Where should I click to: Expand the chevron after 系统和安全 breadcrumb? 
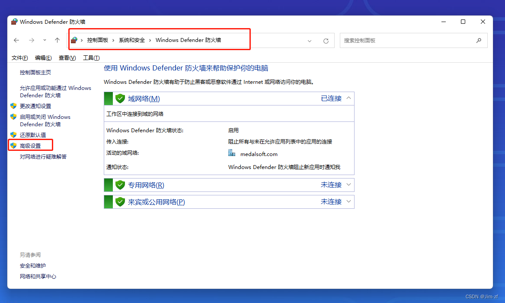(x=150, y=40)
